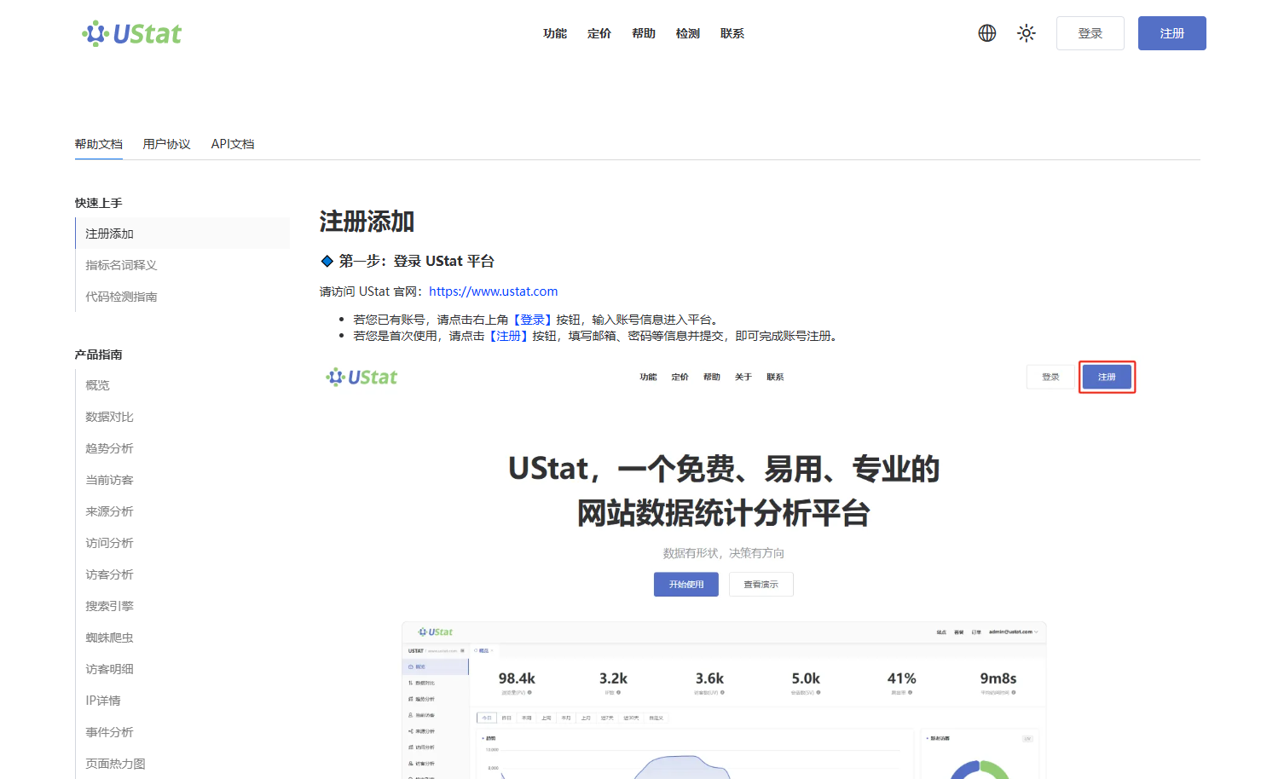This screenshot has width=1261, height=779.
Task: Click the 快速上手 section title
Action: pyautogui.click(x=98, y=203)
